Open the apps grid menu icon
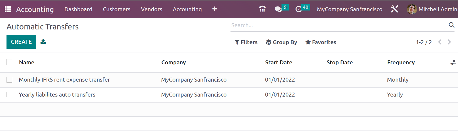 pyautogui.click(x=8, y=9)
